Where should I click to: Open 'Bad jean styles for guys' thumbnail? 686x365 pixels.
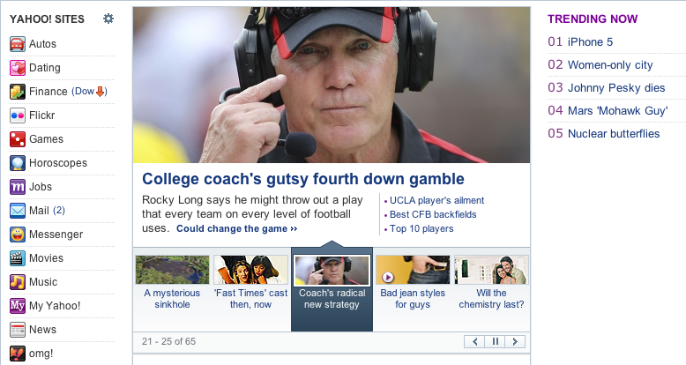pyautogui.click(x=414, y=270)
